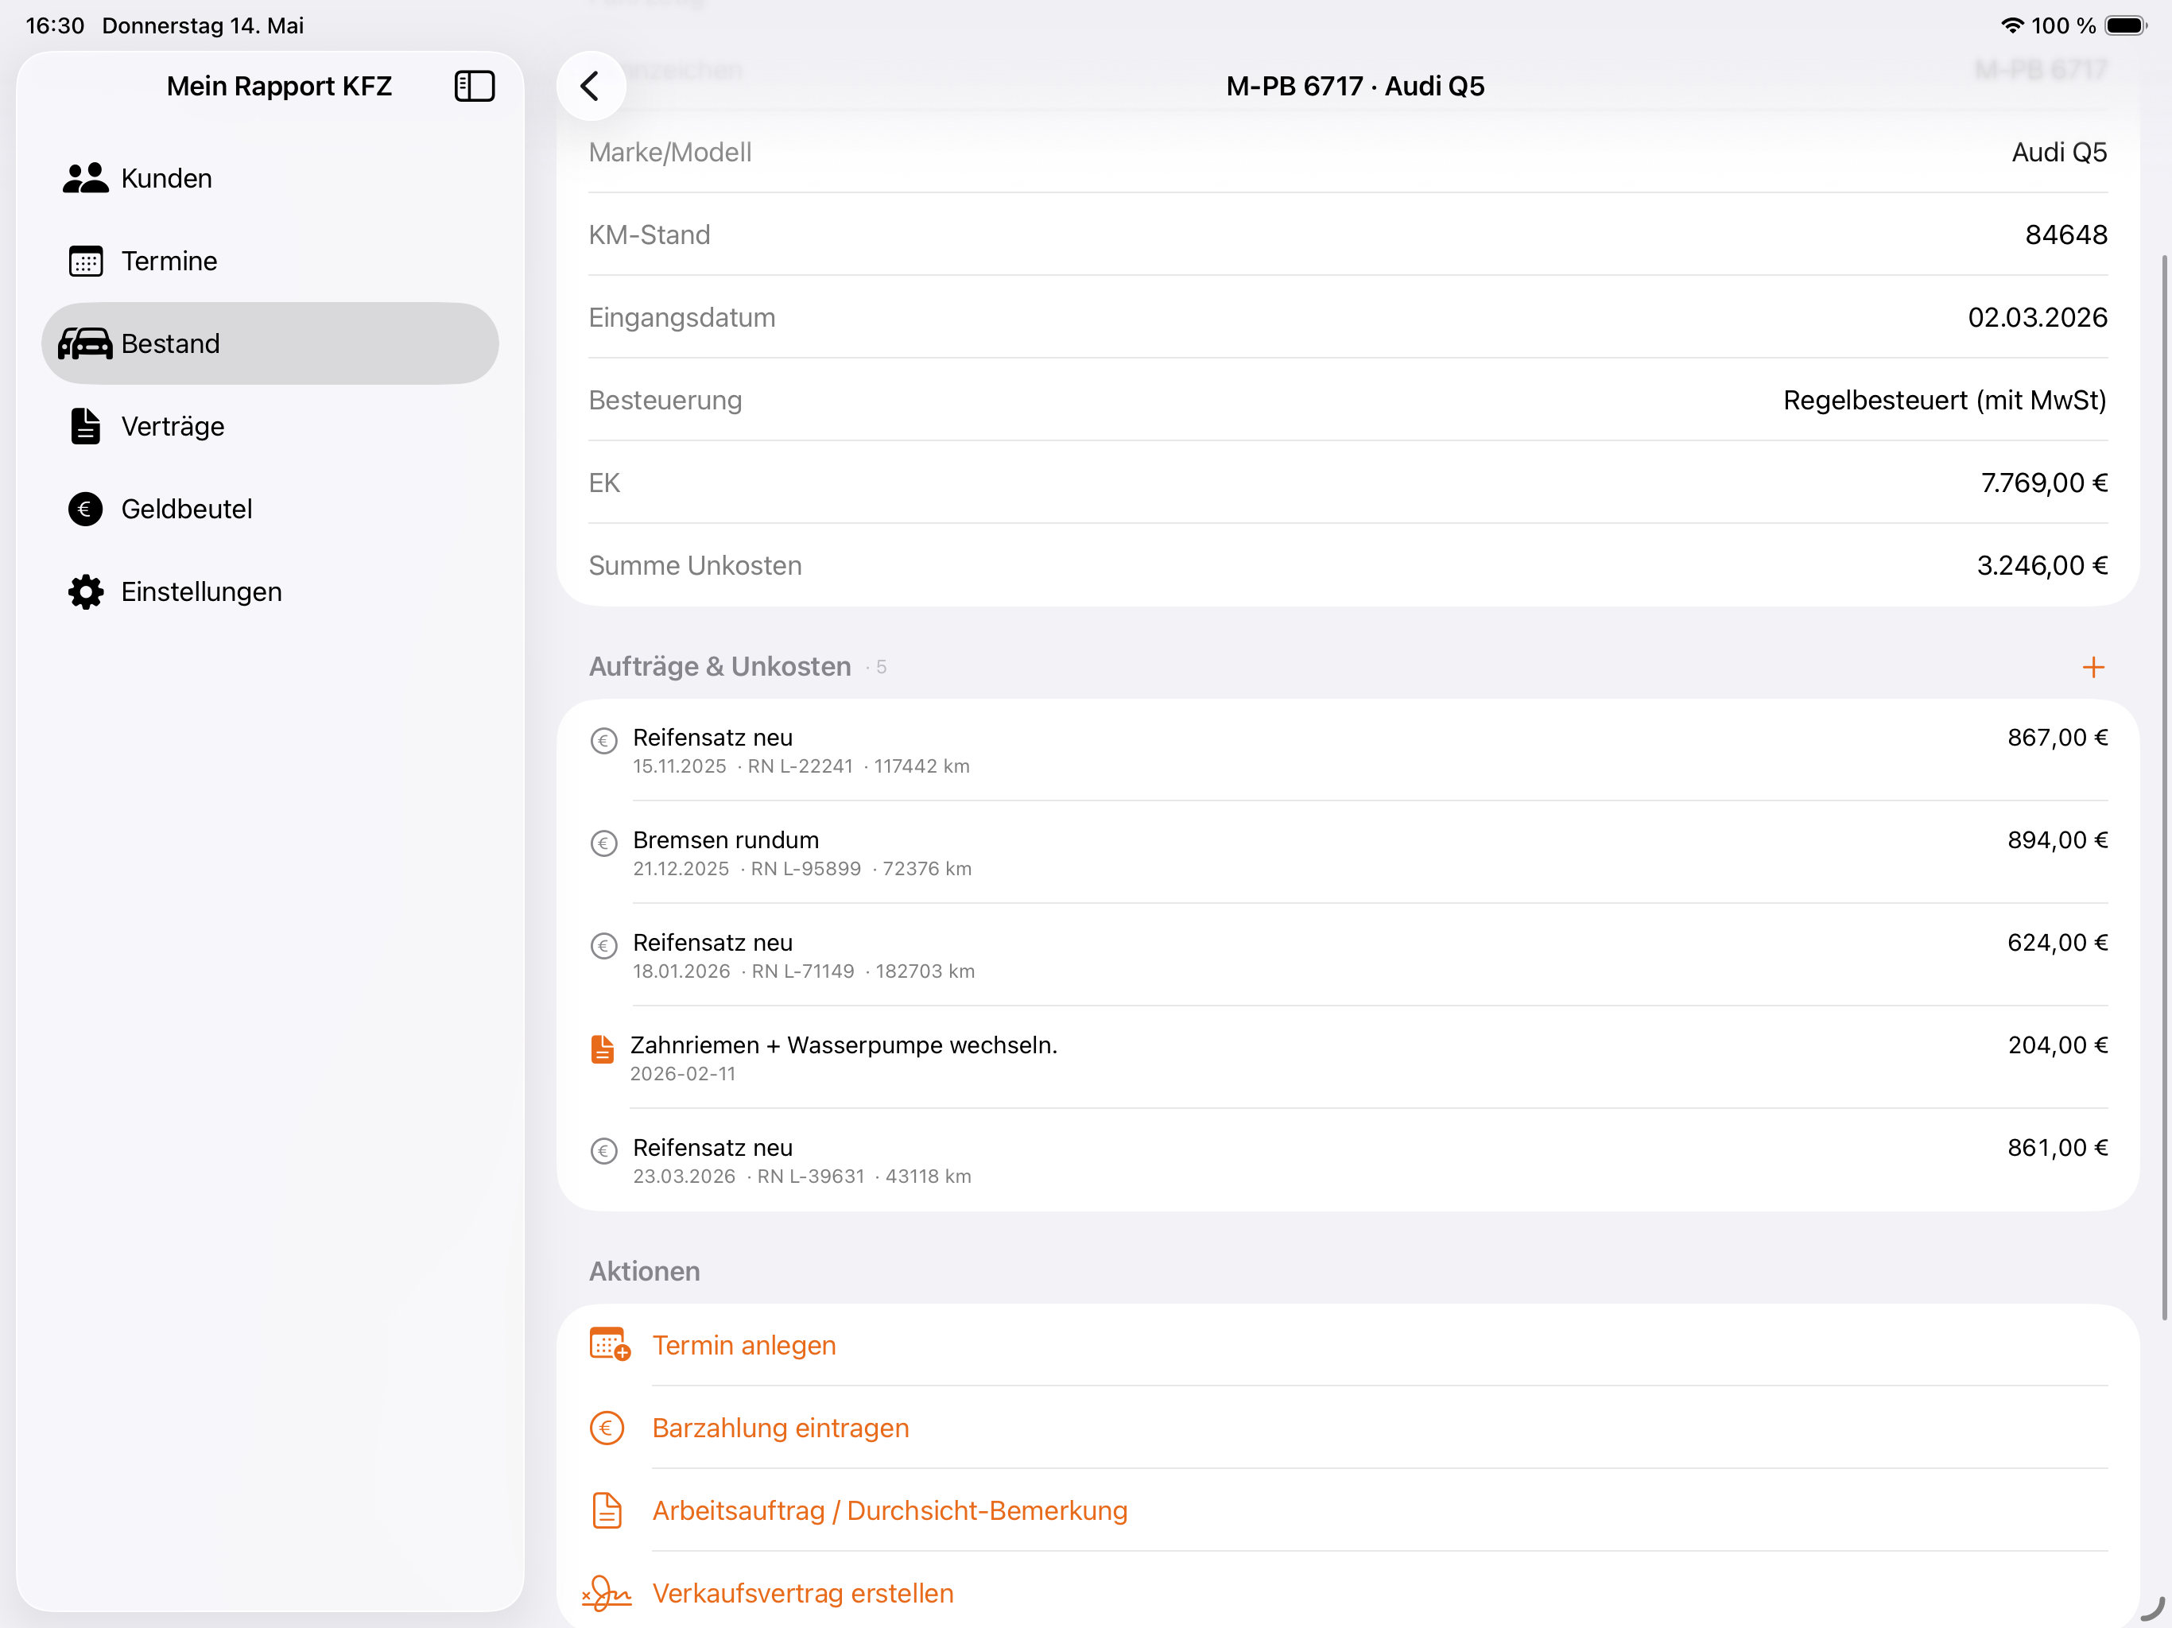Click the 16:30 clock in status bar
Screen dimensions: 2172x1628
click(x=55, y=25)
